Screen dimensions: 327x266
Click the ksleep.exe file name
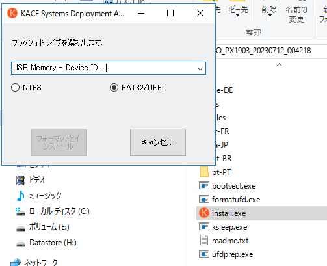tap(229, 227)
